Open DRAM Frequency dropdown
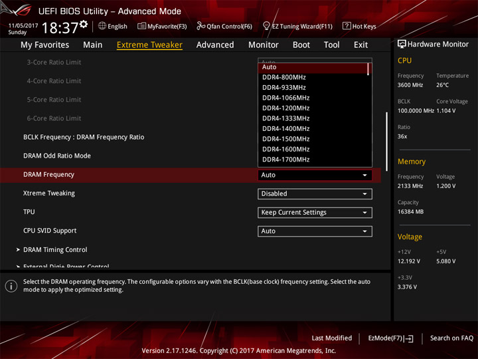Screen dimensions: 478x359 pos(315,175)
